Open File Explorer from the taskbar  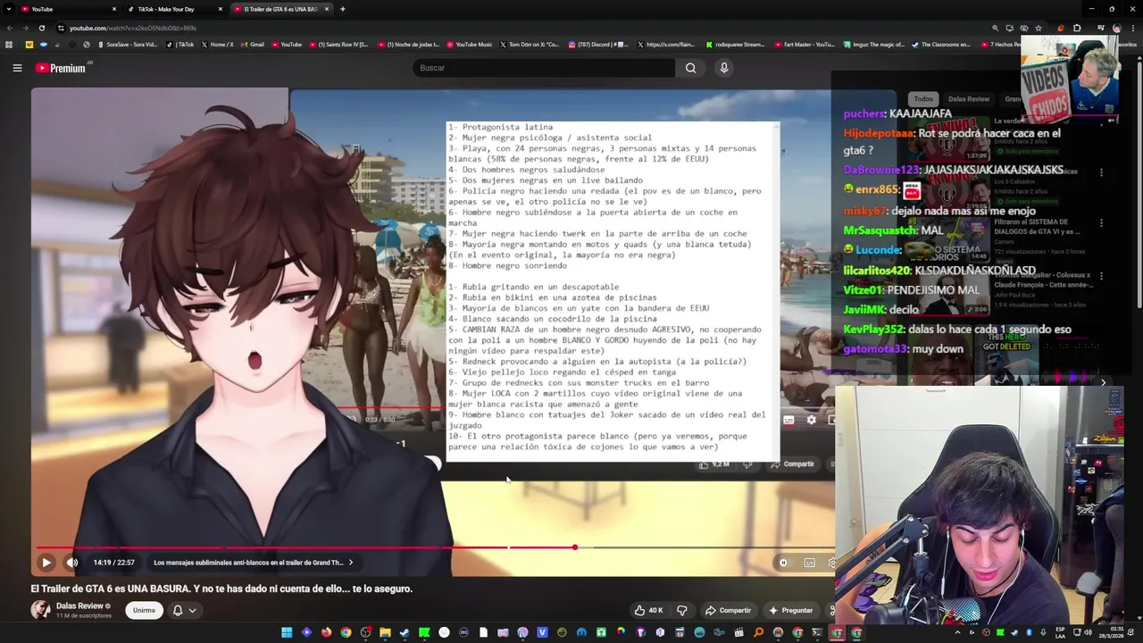pos(385,632)
